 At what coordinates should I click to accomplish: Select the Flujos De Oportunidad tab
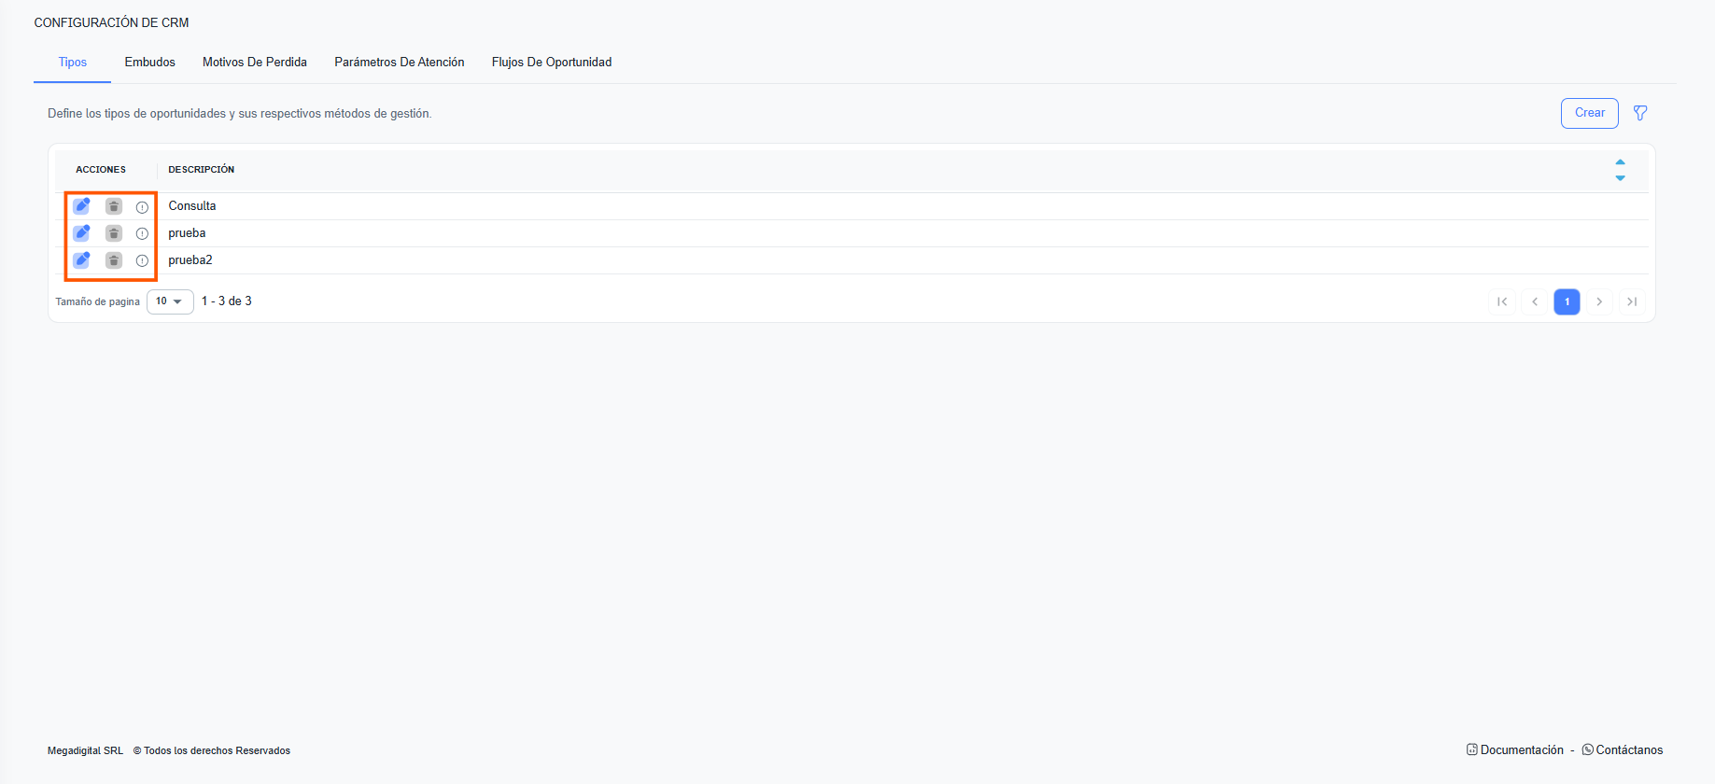click(552, 63)
